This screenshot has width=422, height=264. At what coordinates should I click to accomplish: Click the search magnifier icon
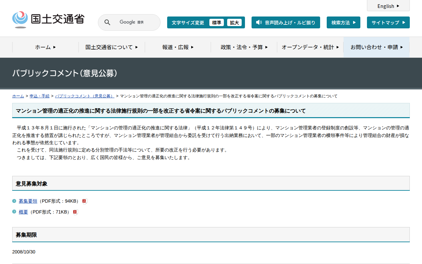click(107, 22)
